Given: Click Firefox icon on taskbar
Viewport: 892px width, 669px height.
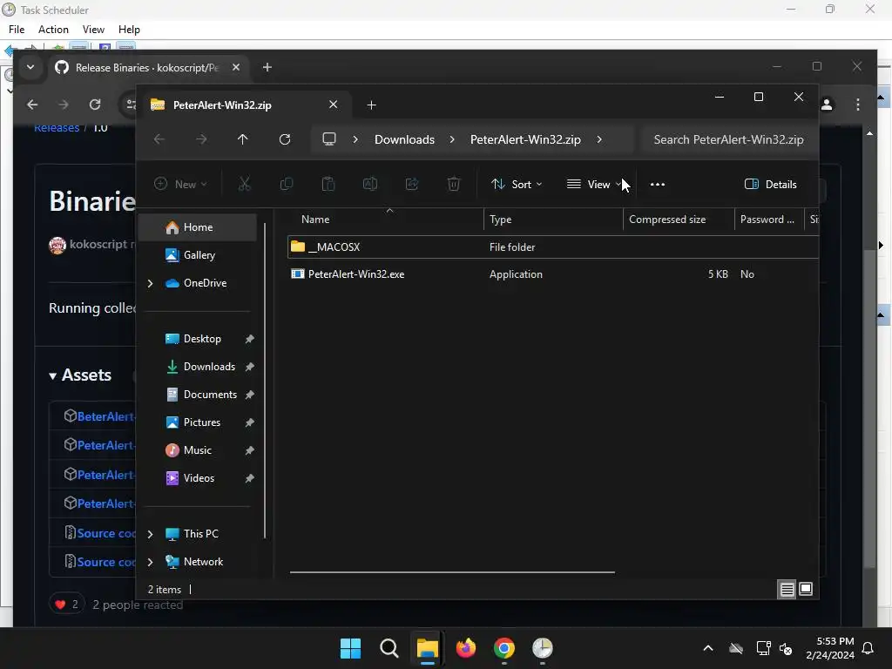Looking at the screenshot, I should [466, 648].
